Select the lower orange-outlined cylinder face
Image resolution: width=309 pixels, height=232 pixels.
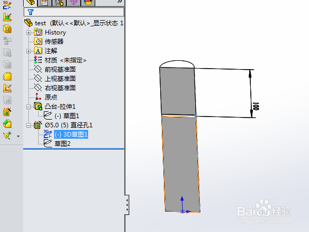(181, 164)
